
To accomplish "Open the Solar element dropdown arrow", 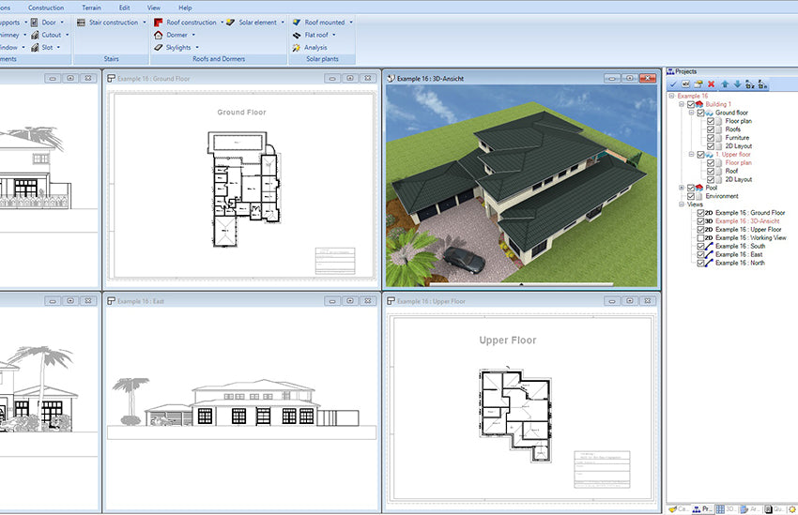I will click(283, 22).
